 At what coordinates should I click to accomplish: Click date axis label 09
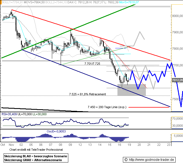coord(70,145)
